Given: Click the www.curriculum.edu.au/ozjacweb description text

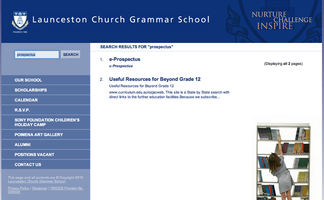Looking at the screenshot, I should [169, 94].
